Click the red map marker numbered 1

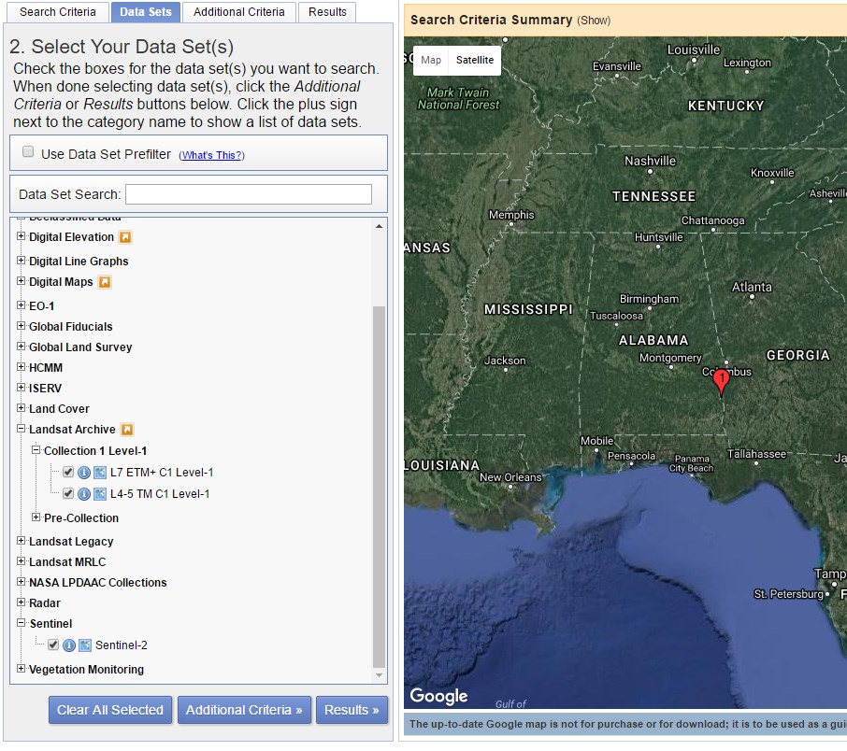(x=721, y=380)
